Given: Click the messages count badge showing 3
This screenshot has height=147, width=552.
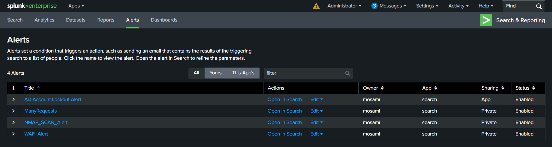Looking at the screenshot, I should point(374,6).
